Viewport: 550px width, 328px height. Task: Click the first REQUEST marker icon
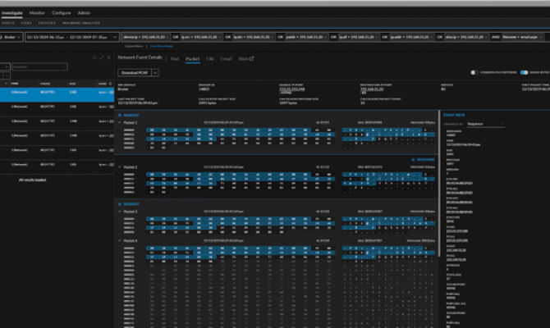click(120, 115)
